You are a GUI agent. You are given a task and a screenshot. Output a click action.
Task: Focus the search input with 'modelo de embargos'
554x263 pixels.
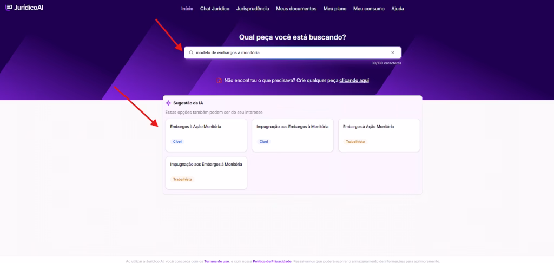pos(293,52)
